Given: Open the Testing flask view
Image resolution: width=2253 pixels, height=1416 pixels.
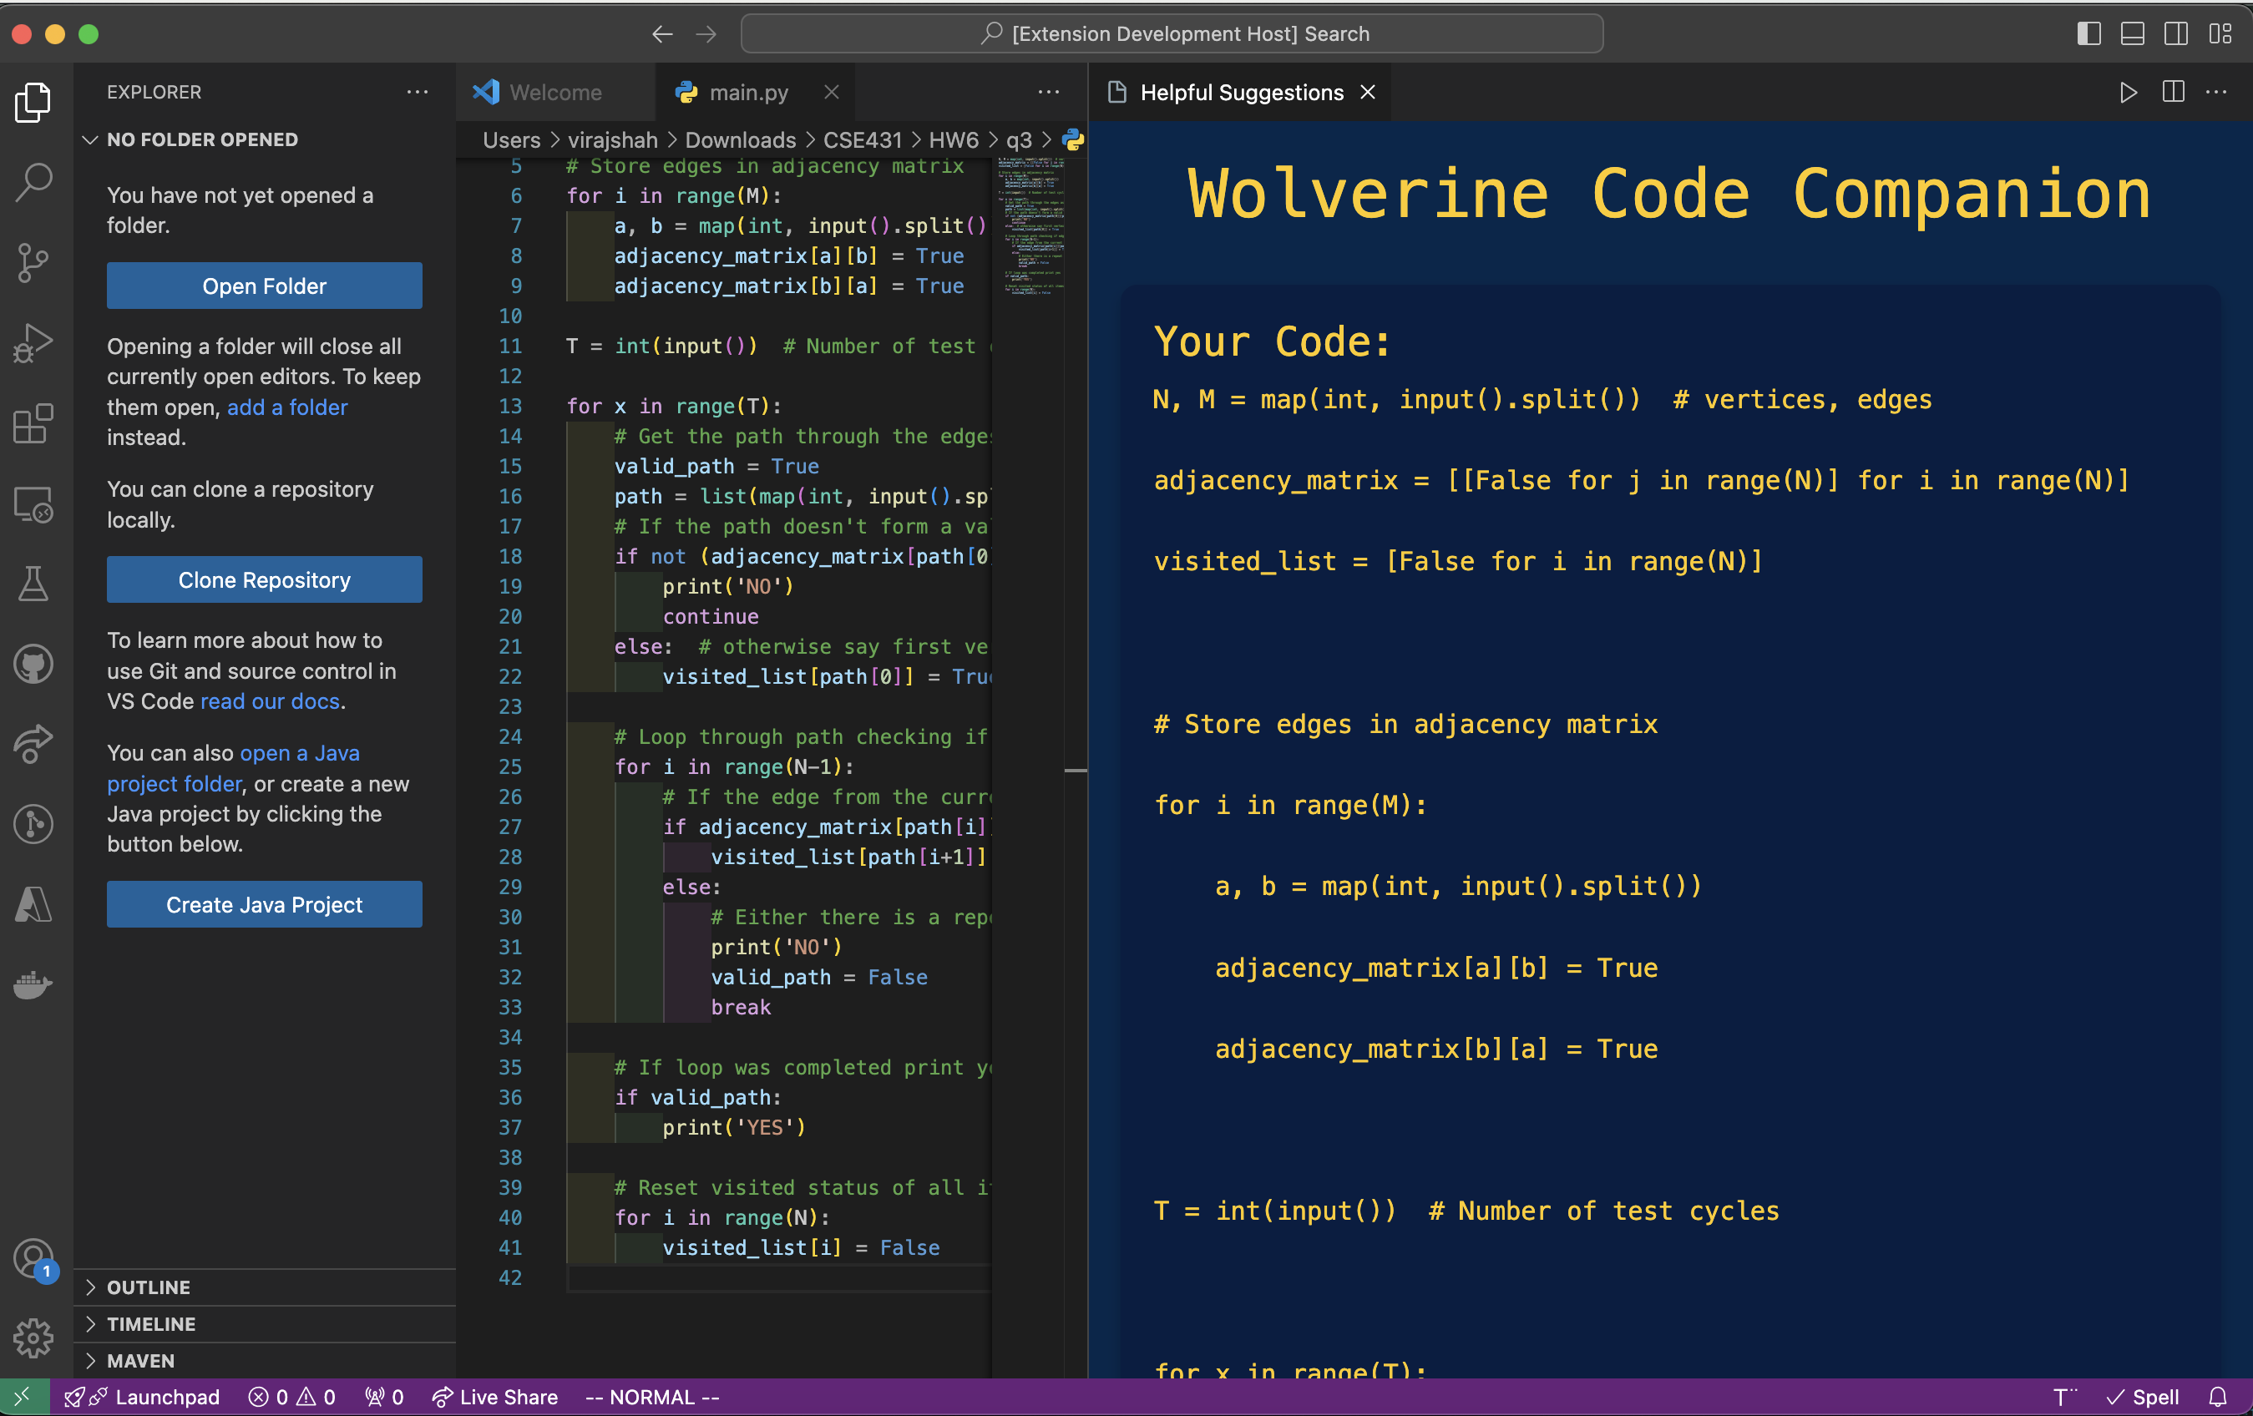Looking at the screenshot, I should (33, 584).
